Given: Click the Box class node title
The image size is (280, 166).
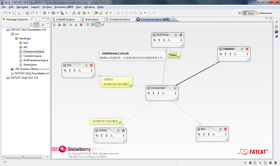Looking at the screenshot, I should [x=203, y=129].
